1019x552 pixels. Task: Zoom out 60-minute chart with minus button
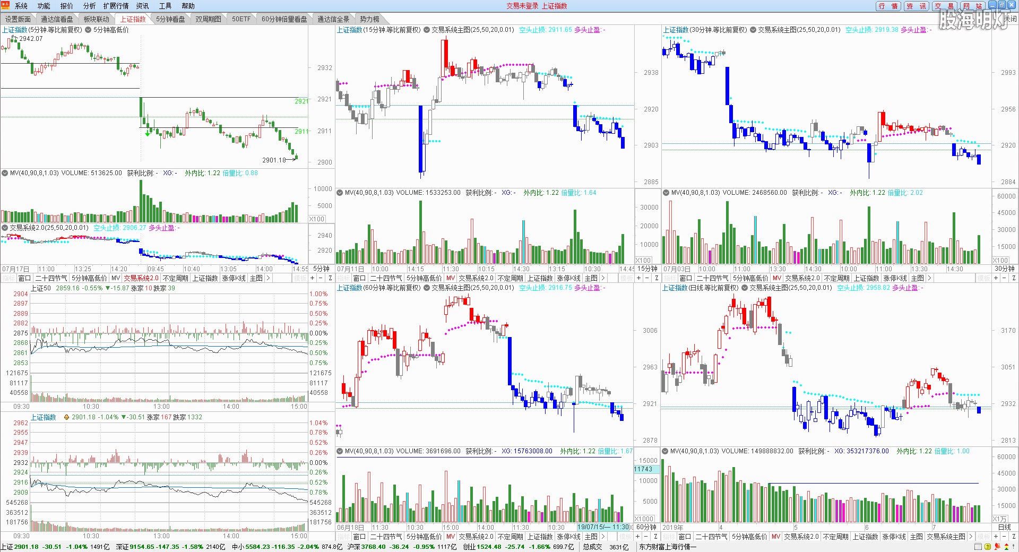tap(647, 537)
